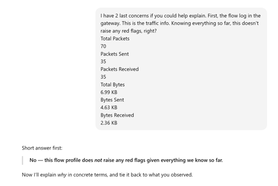The height and width of the screenshot is (186, 278).
Task: Click the italic word "why" in last paragraph
Action: tap(61, 175)
